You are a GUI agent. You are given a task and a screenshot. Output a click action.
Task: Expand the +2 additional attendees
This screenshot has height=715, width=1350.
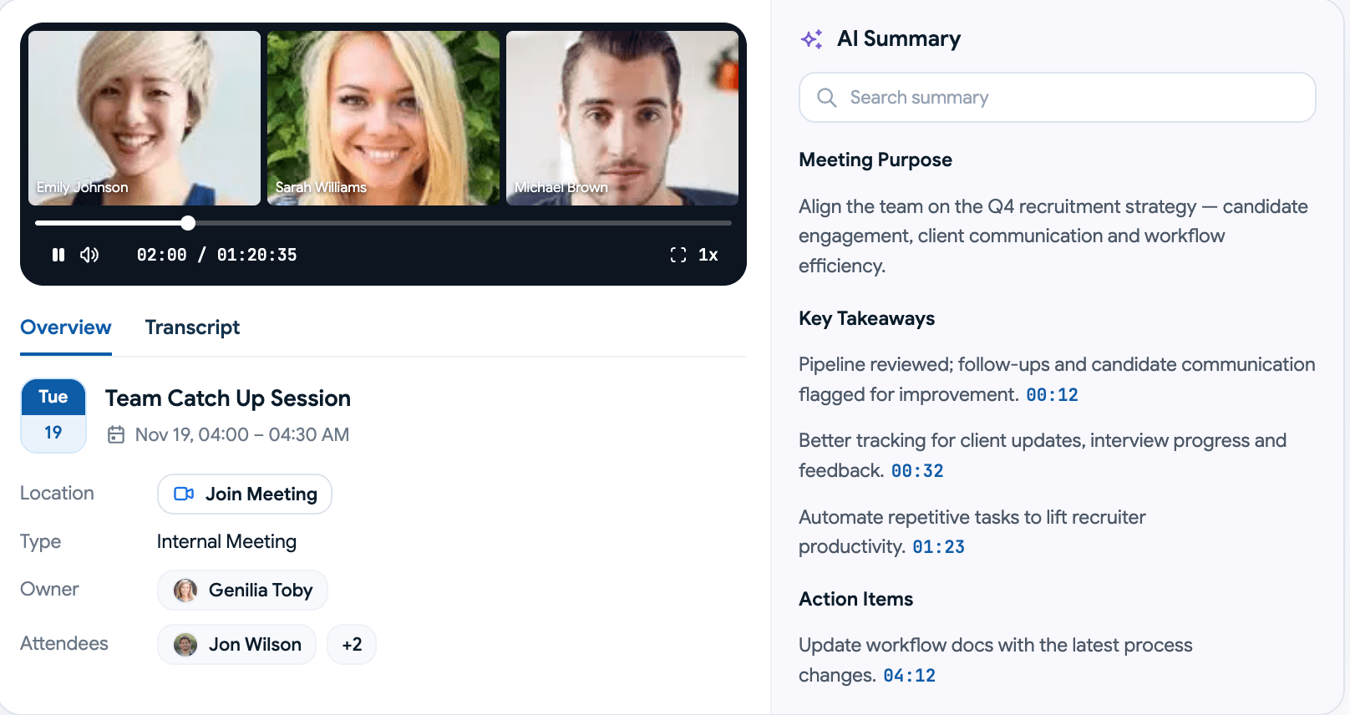coord(352,645)
